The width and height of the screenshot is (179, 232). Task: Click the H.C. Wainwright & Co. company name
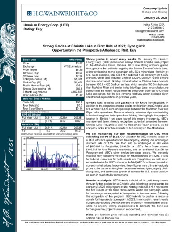click(66, 13)
